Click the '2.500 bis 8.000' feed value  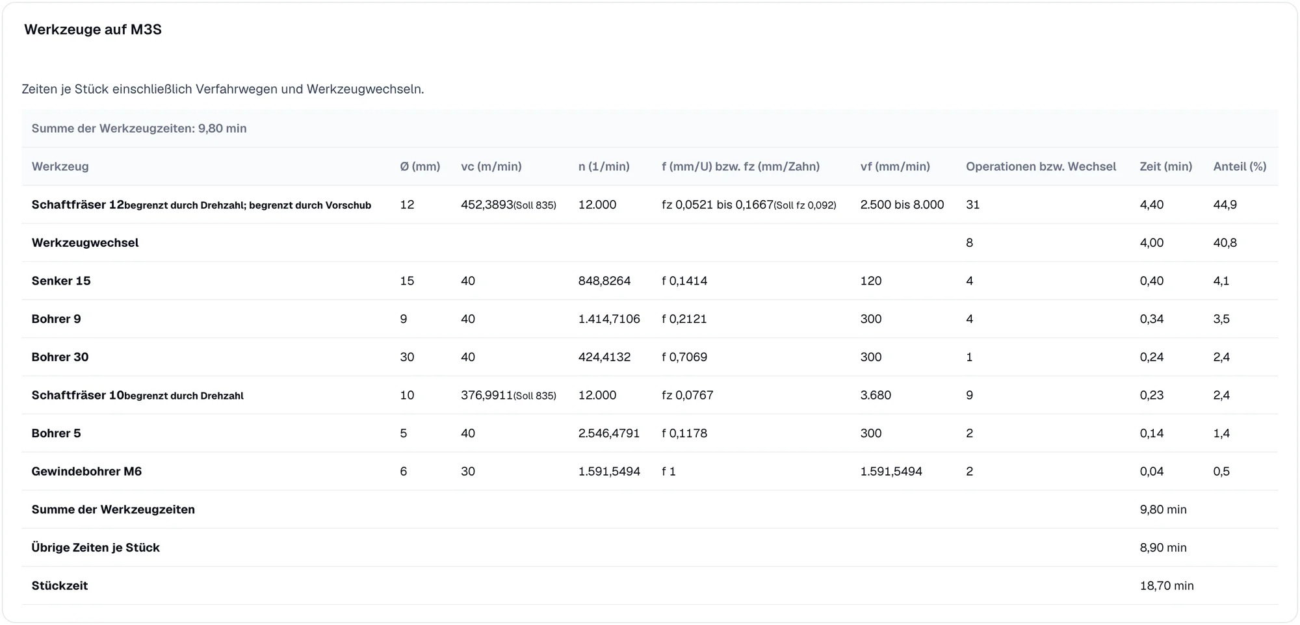902,205
